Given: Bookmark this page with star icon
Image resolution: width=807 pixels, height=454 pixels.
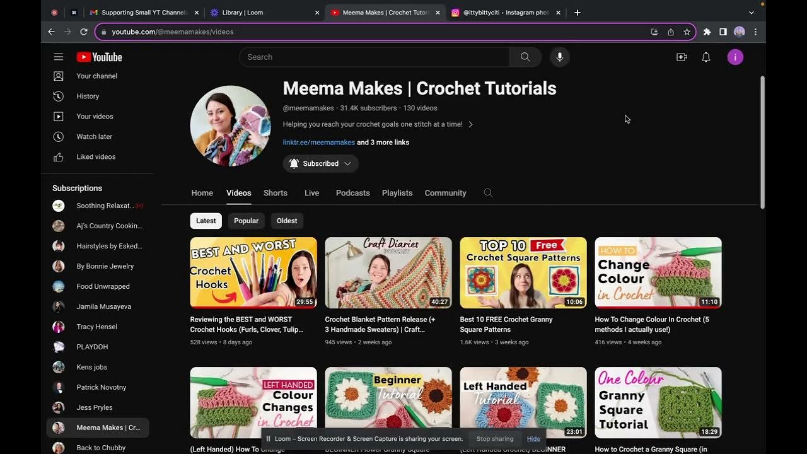Looking at the screenshot, I should tap(687, 32).
